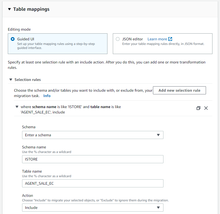Duplicate the selection rule via copy icon
This screenshot has width=220, height=214.
click(x=198, y=108)
